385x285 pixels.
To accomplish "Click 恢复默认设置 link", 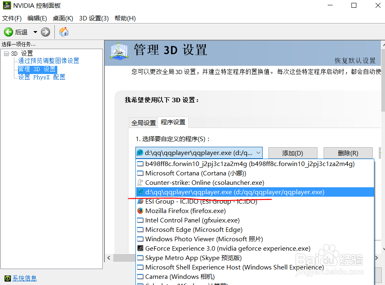I will pyautogui.click(x=355, y=61).
